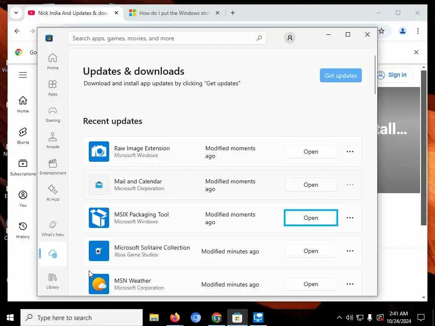Open the Apps section in Store sidebar
Screen dimensions: 435x326
(53, 88)
